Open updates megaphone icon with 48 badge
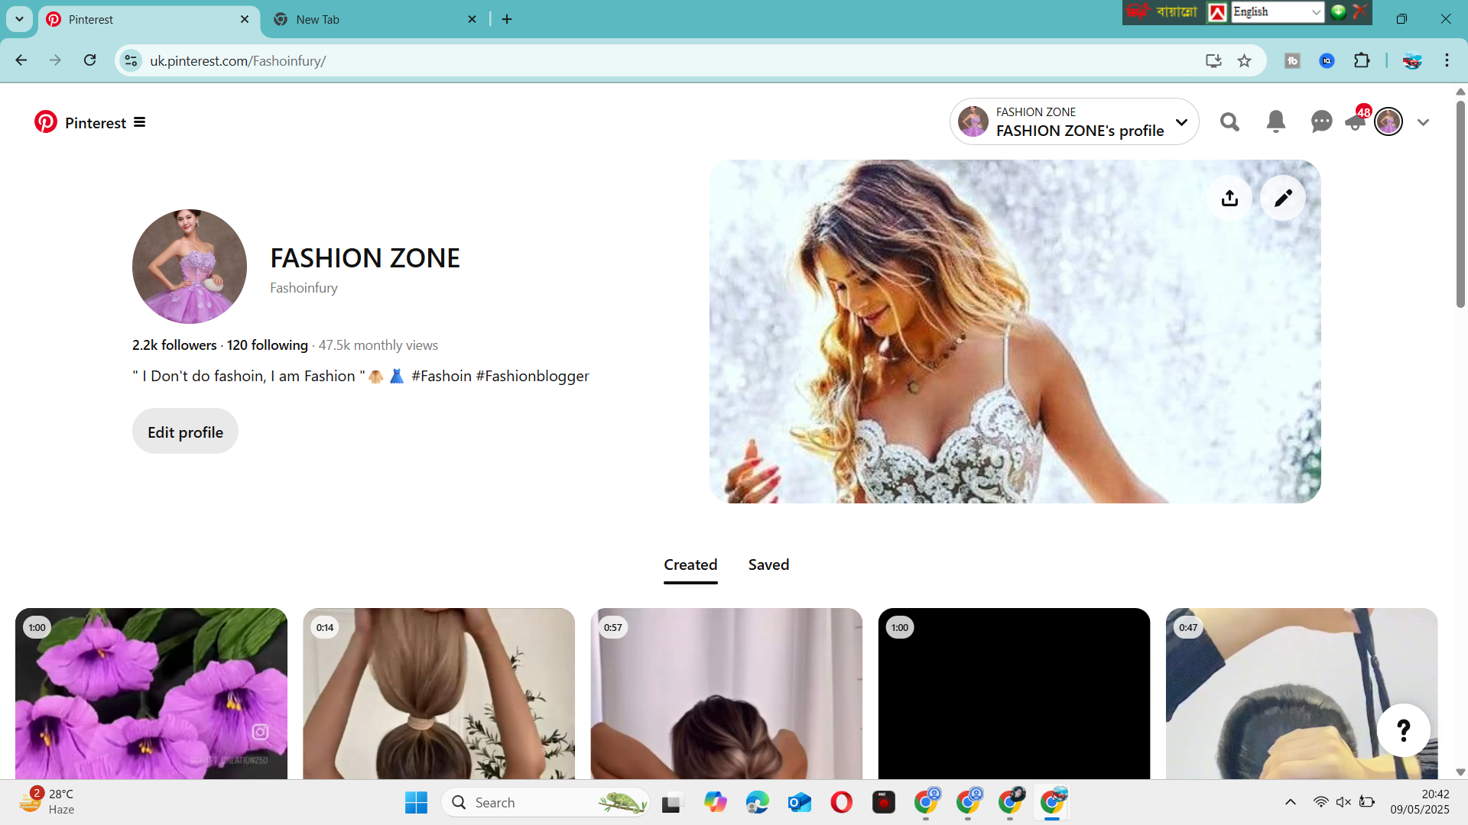Image resolution: width=1468 pixels, height=825 pixels. (1356, 121)
